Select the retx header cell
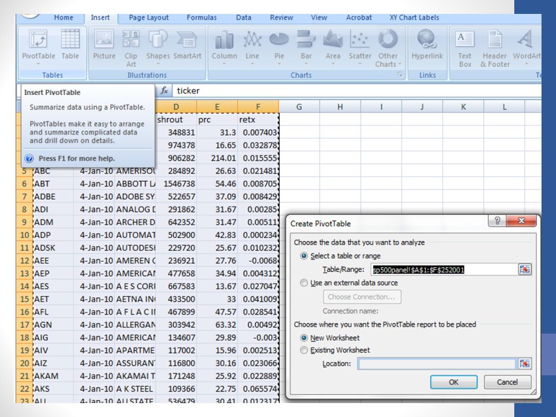This screenshot has width=556, height=417. coord(258,119)
